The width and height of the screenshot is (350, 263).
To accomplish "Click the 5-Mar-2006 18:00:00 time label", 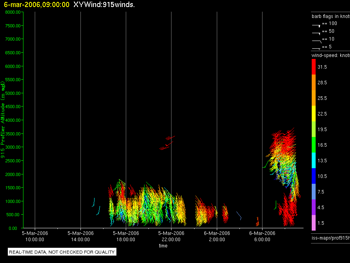I will 126,236.
